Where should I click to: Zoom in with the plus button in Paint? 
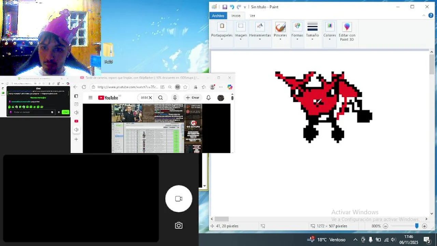pos(424,226)
